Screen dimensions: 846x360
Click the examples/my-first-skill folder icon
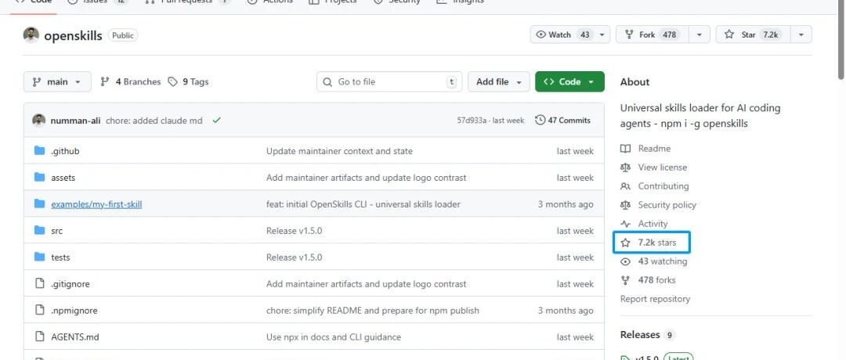pos(39,203)
